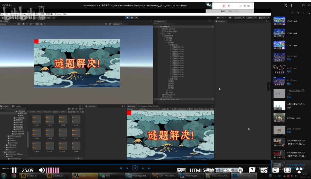Click the Unity Play button

click(x=127, y=18)
